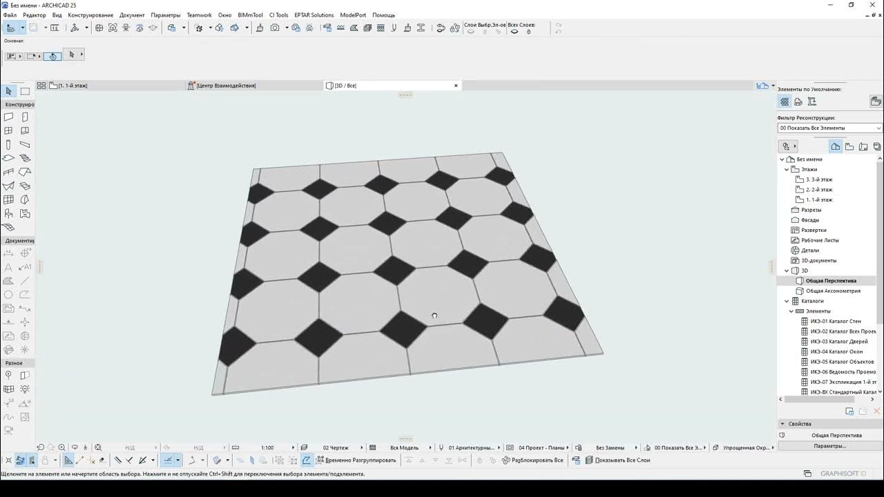Open the View Map in Navigator
Image resolution: width=884 pixels, height=497 pixels.
[849, 146]
